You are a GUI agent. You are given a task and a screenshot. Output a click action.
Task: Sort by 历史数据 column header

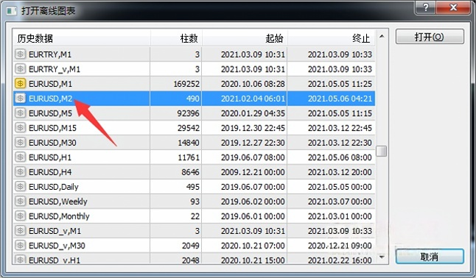[81, 38]
